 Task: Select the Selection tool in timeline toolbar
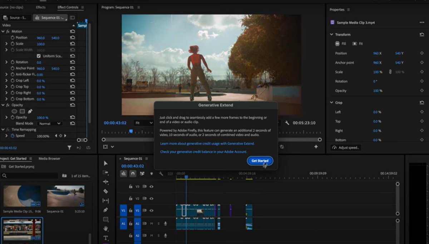105,163
